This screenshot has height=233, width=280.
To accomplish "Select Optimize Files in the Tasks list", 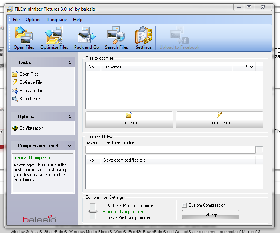I will (x=32, y=82).
